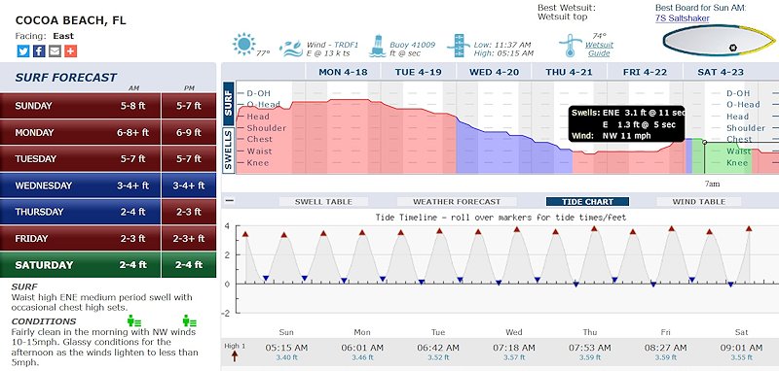Click the email share envelope icon
Screen dimensions: 779x371
click(55, 51)
